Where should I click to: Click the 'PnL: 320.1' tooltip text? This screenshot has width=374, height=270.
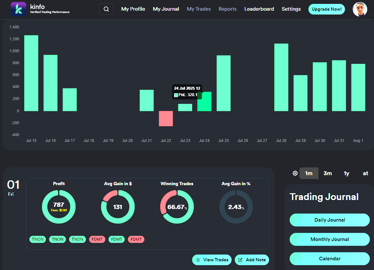(188, 95)
